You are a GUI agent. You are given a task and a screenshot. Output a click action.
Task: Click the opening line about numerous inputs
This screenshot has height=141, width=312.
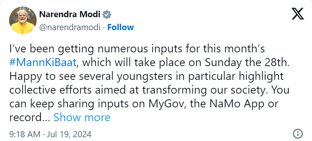pos(137,49)
